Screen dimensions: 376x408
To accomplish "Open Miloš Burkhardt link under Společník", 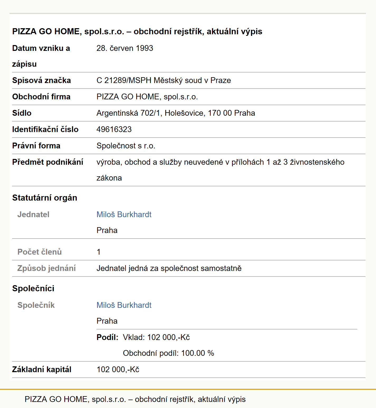I will click(124, 305).
